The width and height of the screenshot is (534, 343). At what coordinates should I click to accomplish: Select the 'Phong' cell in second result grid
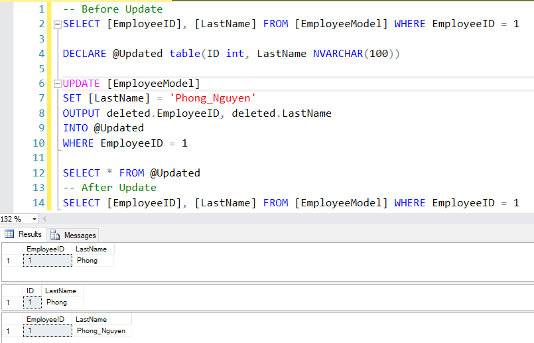62,303
